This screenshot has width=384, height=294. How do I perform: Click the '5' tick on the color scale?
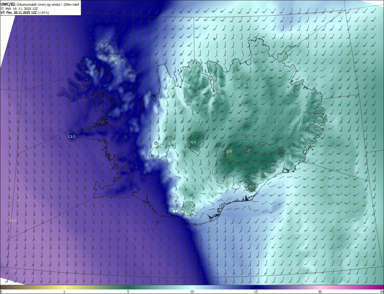tap(128, 292)
